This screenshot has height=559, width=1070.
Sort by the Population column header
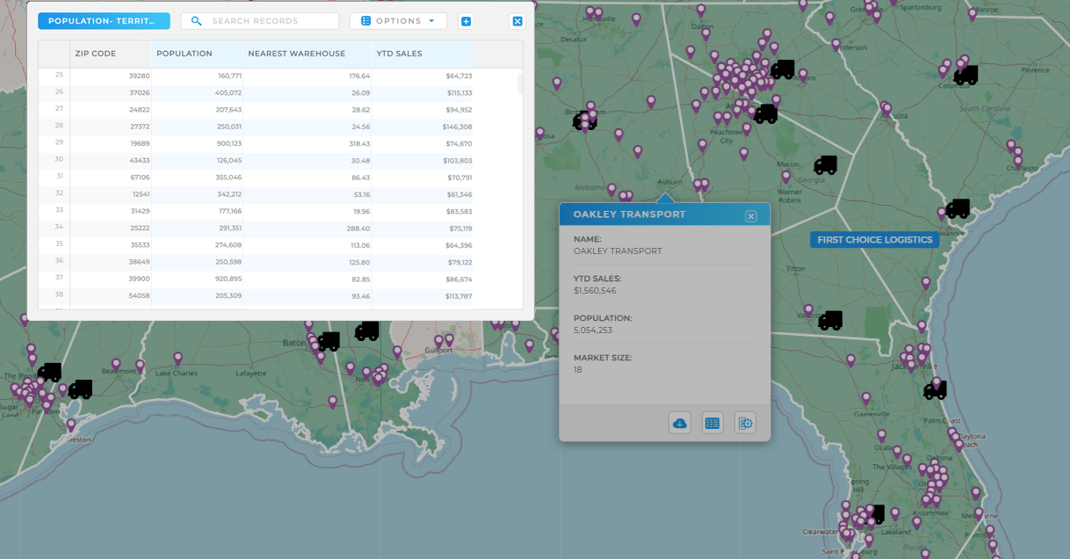pyautogui.click(x=184, y=54)
